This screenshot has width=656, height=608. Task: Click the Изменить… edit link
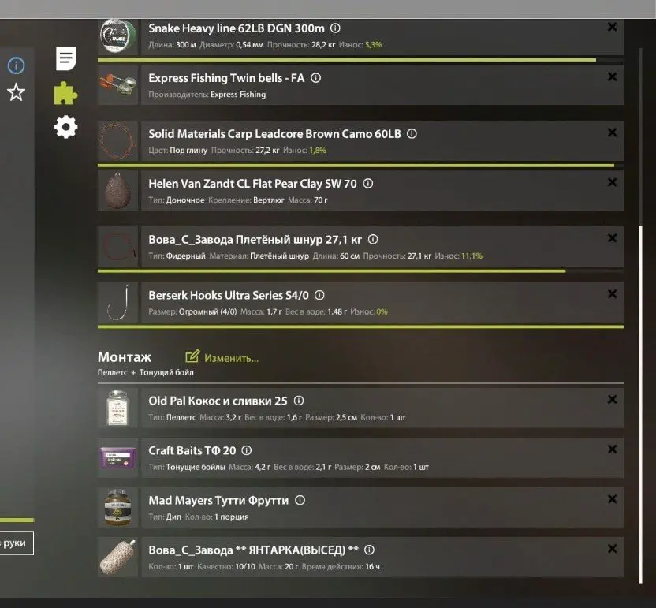point(222,357)
